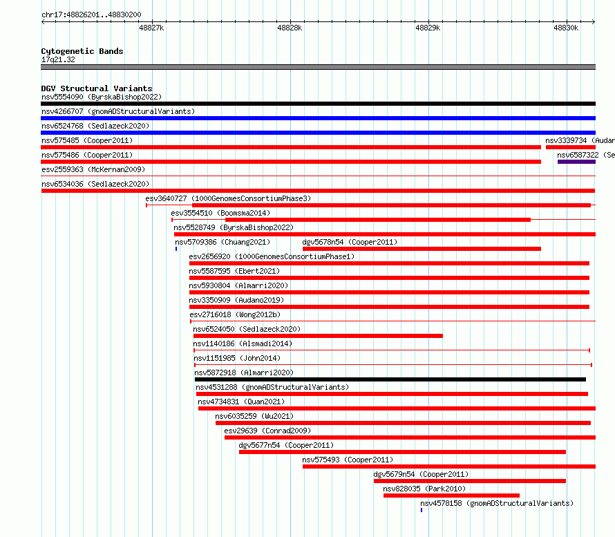Select nsv6534036 (Sedlazeck2020) label
Viewport: 615px width, 537px height.
click(x=95, y=184)
